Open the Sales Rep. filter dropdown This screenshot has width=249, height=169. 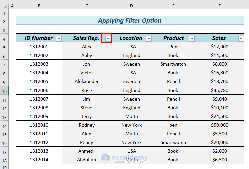click(x=108, y=39)
